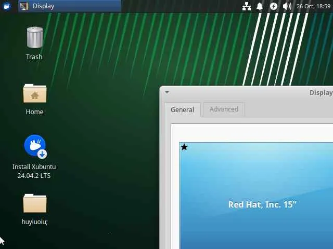Click the volume speaker icon

pos(287,6)
